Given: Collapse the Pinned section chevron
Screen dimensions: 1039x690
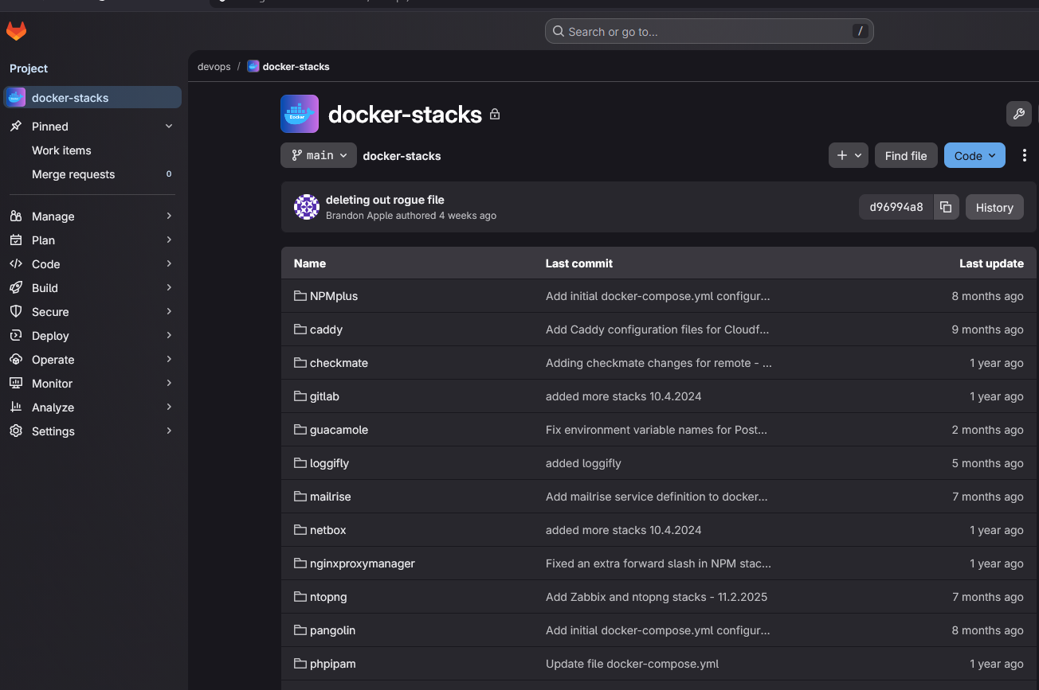Looking at the screenshot, I should [169, 127].
